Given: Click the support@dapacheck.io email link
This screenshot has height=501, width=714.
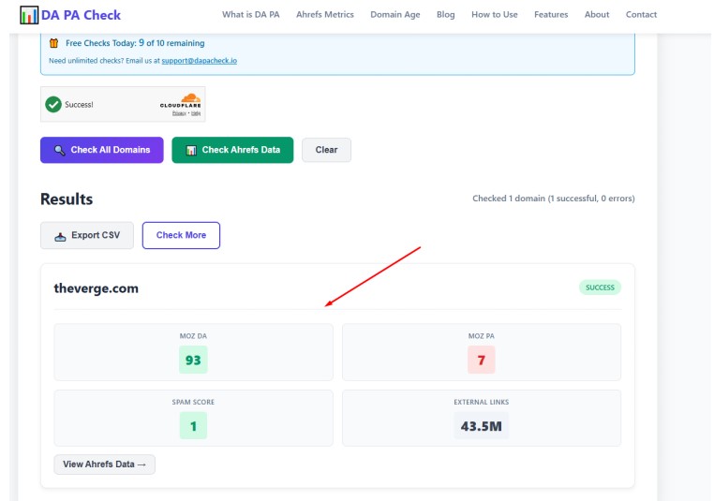Looking at the screenshot, I should tap(199, 61).
